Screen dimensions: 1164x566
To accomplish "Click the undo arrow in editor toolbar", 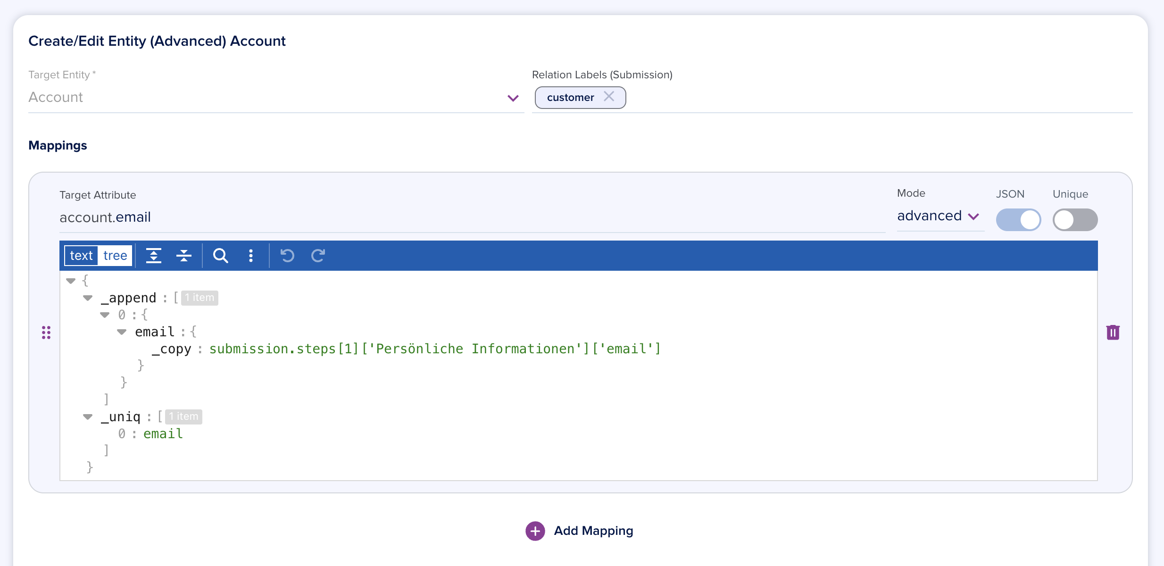I will pos(287,256).
